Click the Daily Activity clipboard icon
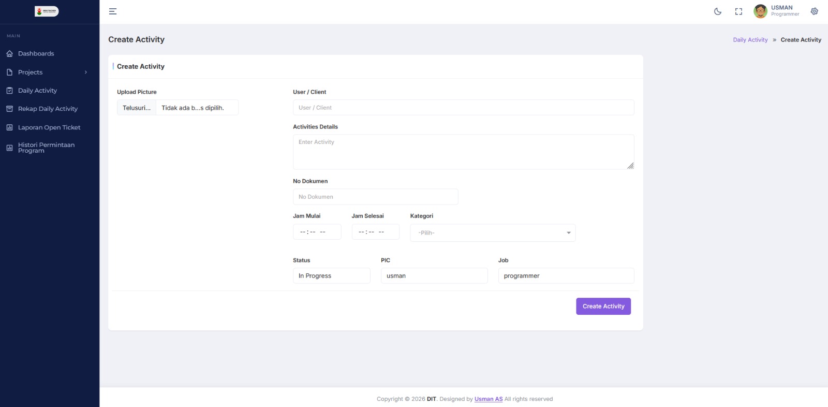The height and width of the screenshot is (407, 828). point(9,91)
